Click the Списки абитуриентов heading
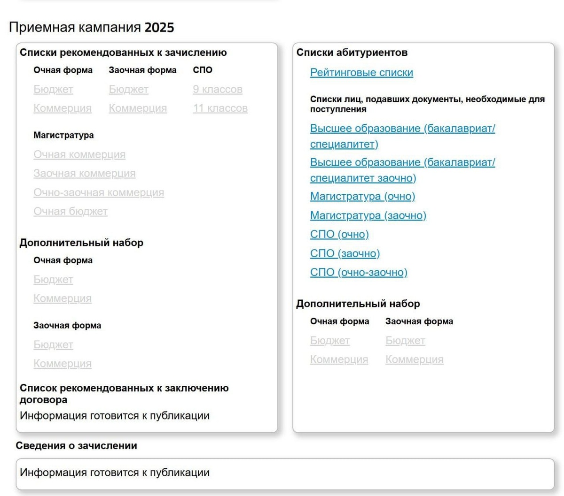 click(x=352, y=53)
